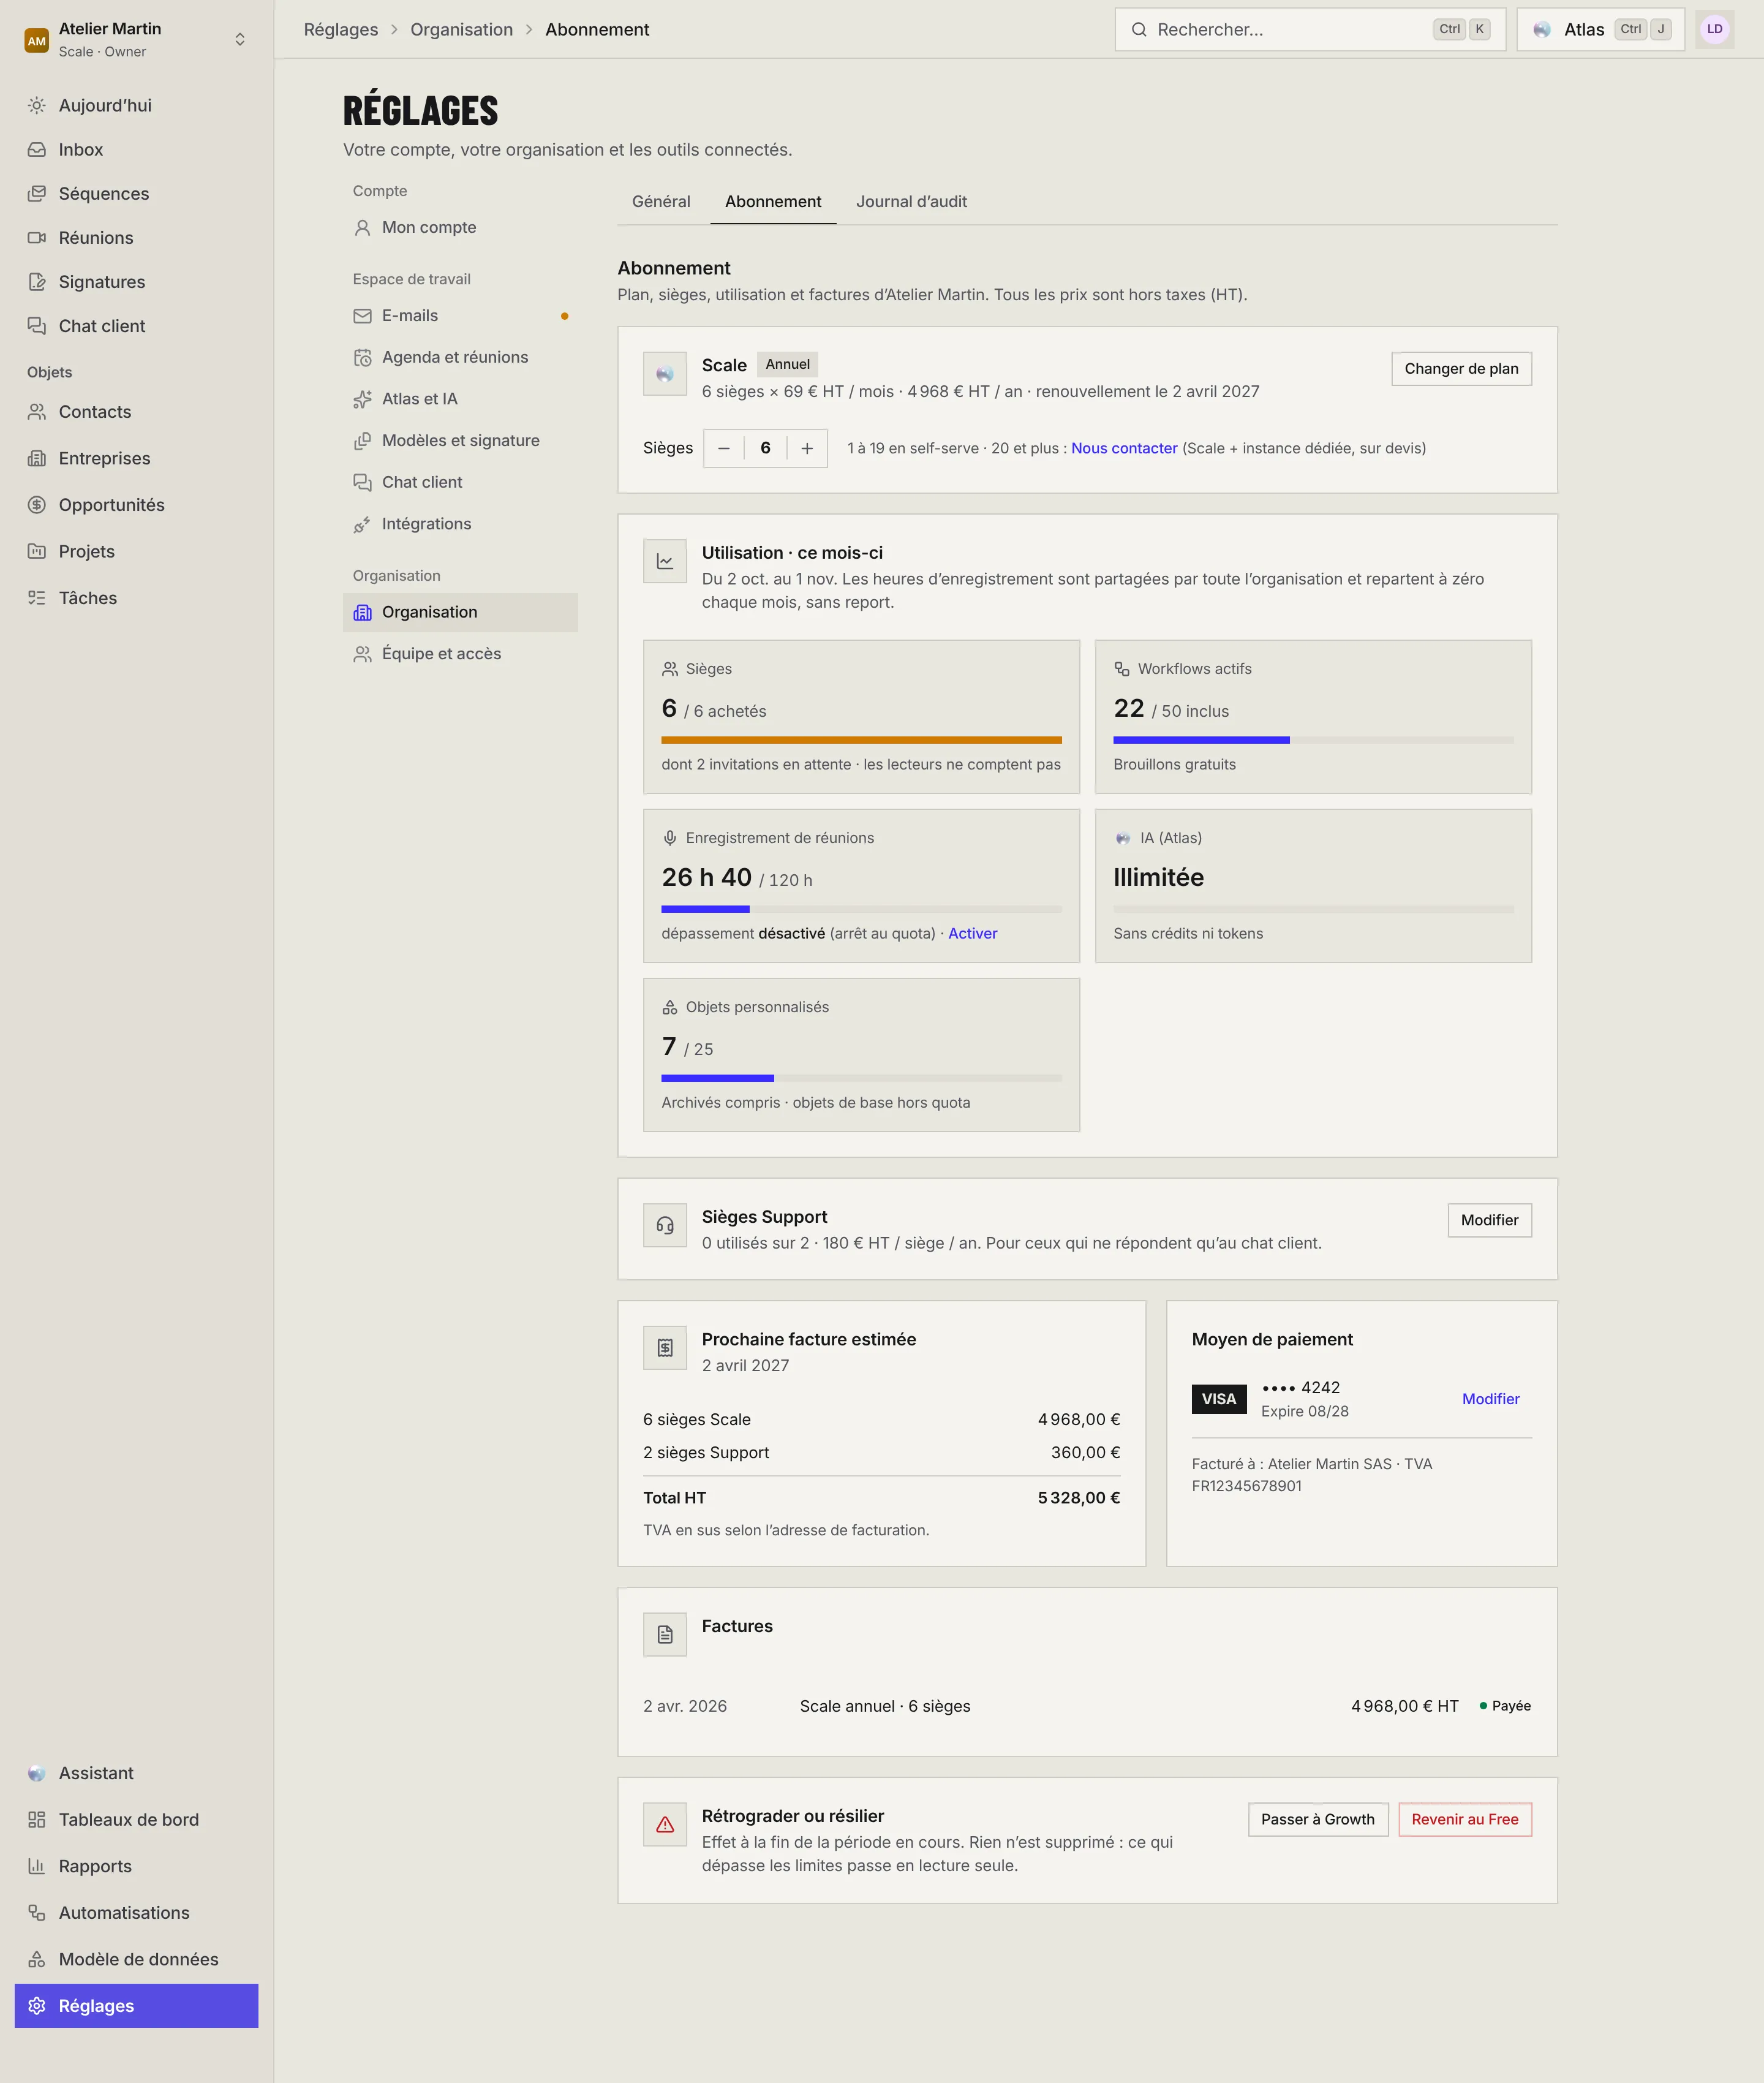The image size is (1764, 2083).
Task: Decrease seats with the minus stepper
Action: [x=724, y=448]
